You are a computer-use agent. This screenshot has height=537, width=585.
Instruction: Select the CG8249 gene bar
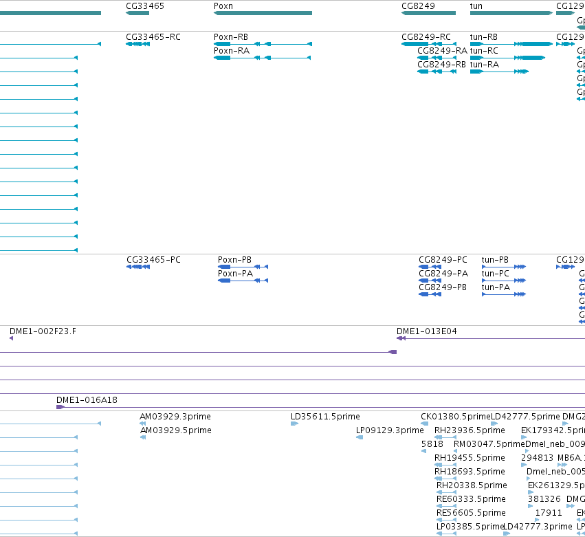tap(428, 13)
